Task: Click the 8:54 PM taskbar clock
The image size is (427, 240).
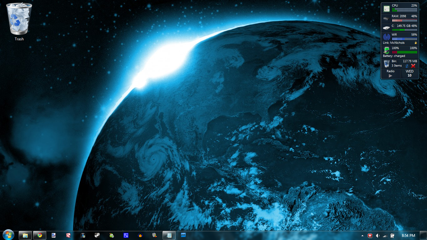Action: (x=408, y=235)
